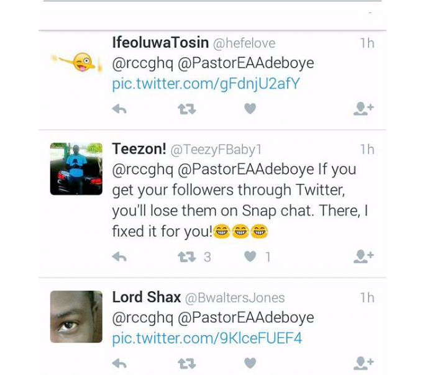Reply to Teezon!'s Snap chat tweet
The height and width of the screenshot is (375, 425).
tap(119, 256)
